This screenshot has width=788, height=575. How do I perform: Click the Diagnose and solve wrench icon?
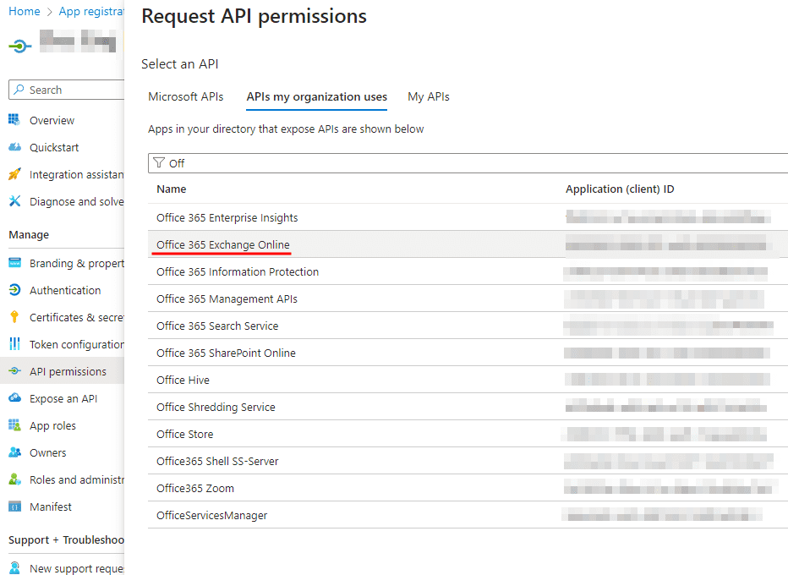[x=14, y=201]
